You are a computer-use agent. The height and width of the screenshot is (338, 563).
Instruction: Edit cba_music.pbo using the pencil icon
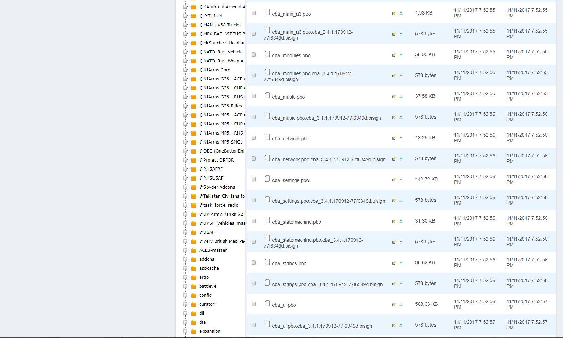point(394,96)
